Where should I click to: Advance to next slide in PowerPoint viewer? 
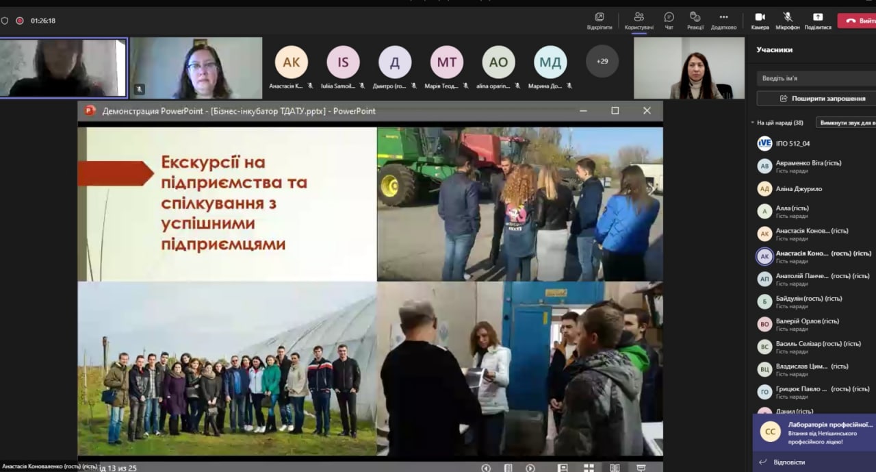click(530, 468)
